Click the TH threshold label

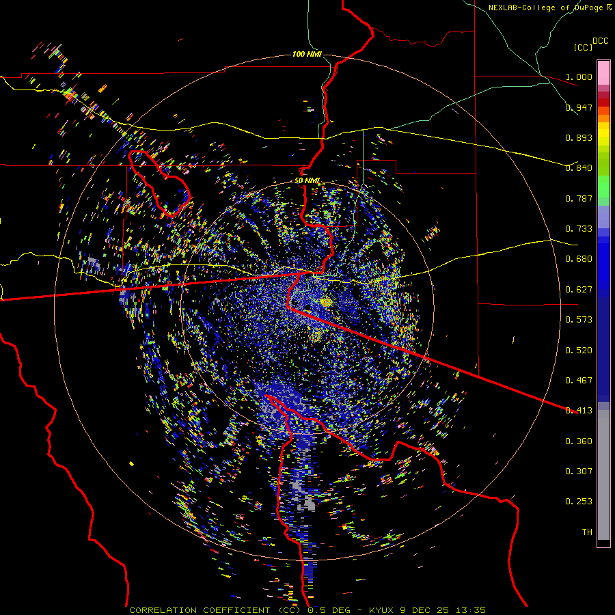click(x=587, y=532)
